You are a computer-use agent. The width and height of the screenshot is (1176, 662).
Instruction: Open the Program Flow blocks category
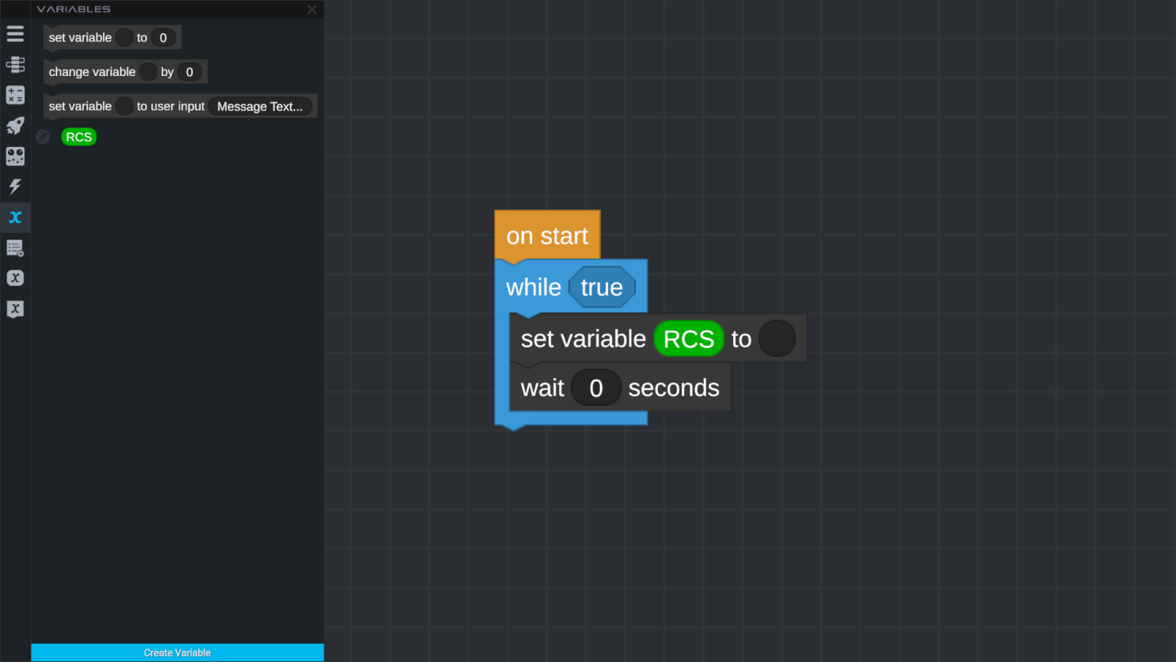pos(15,65)
